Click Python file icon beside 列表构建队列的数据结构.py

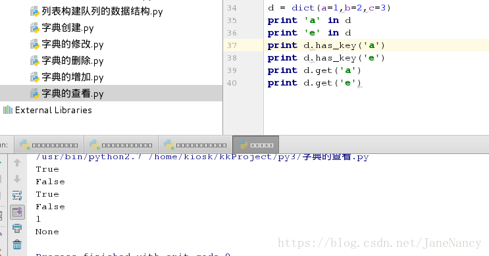point(35,12)
